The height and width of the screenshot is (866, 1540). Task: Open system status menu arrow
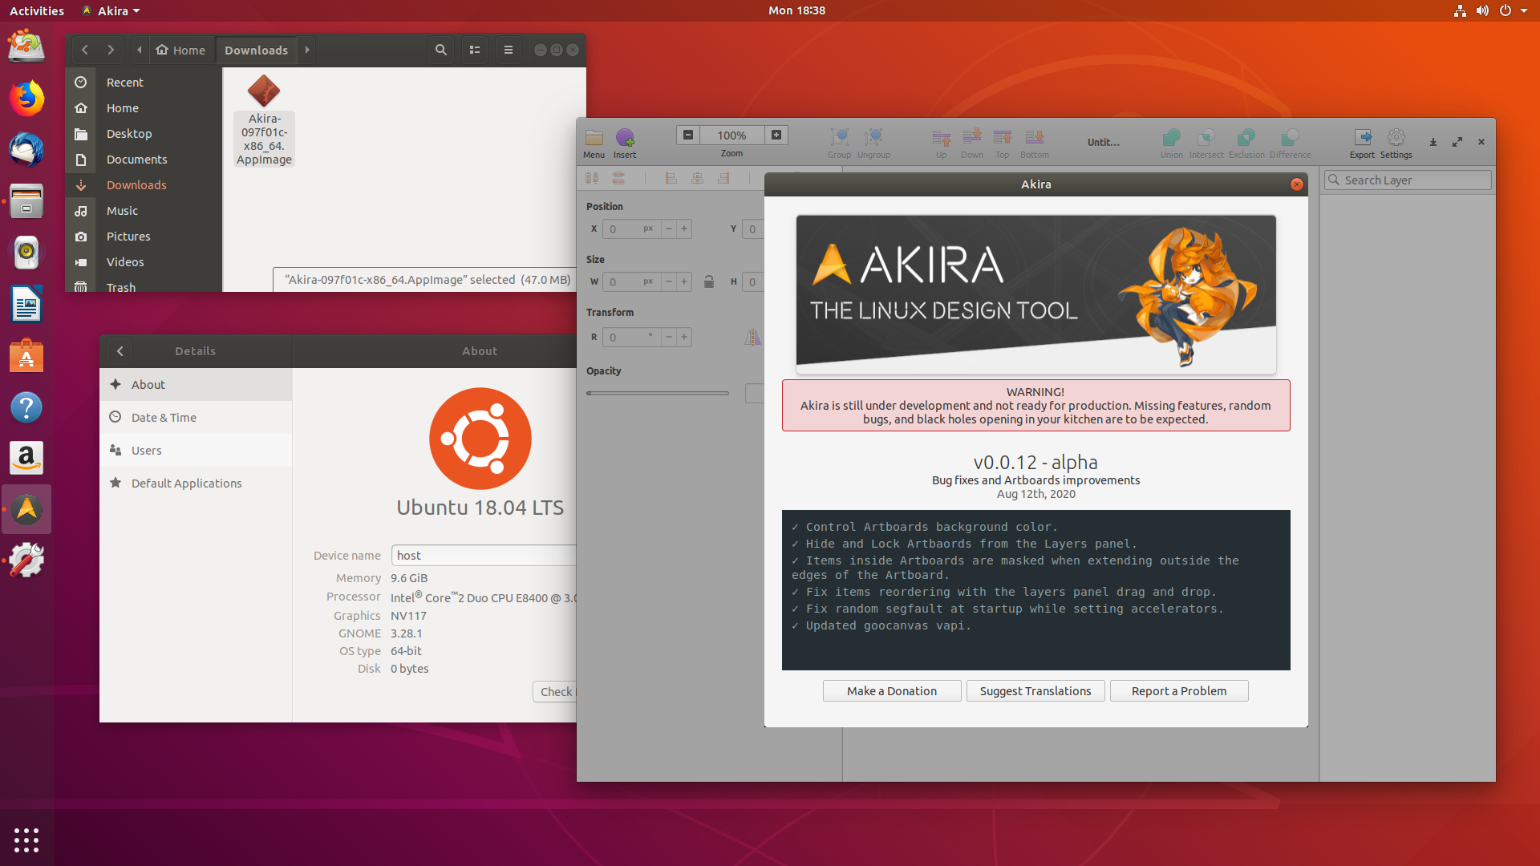(1524, 10)
